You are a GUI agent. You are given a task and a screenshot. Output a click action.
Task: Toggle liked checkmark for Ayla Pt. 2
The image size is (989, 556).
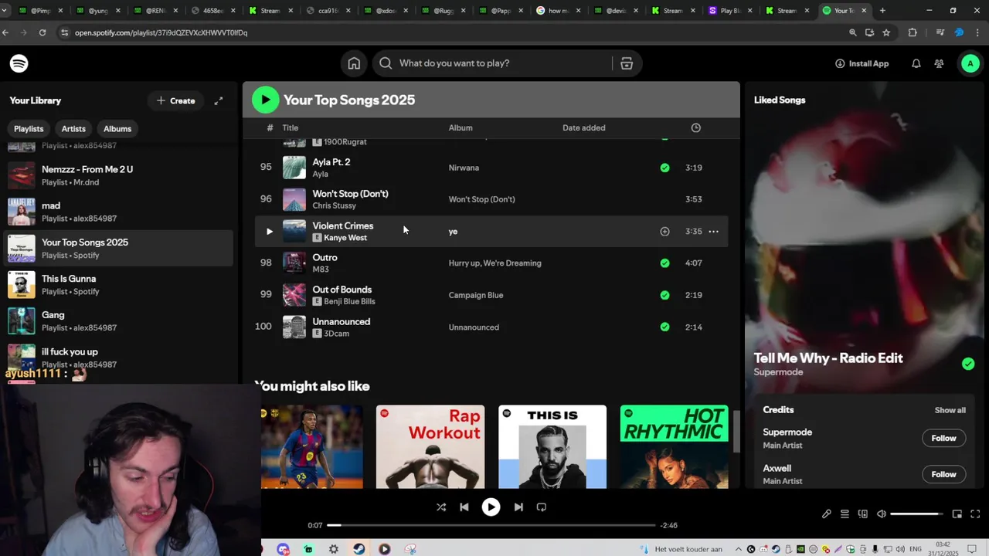point(664,168)
